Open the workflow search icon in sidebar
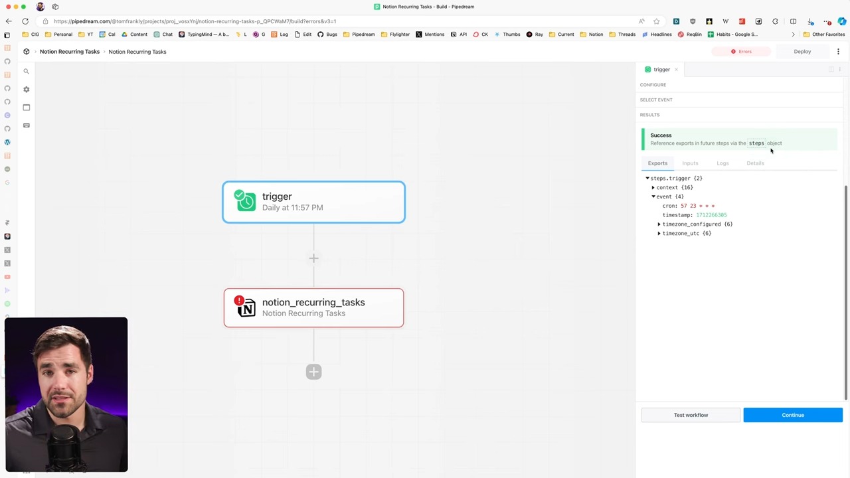The height and width of the screenshot is (478, 850). (x=27, y=72)
